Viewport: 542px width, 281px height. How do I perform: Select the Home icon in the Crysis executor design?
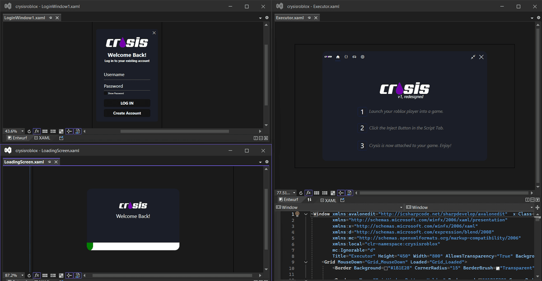click(x=338, y=57)
